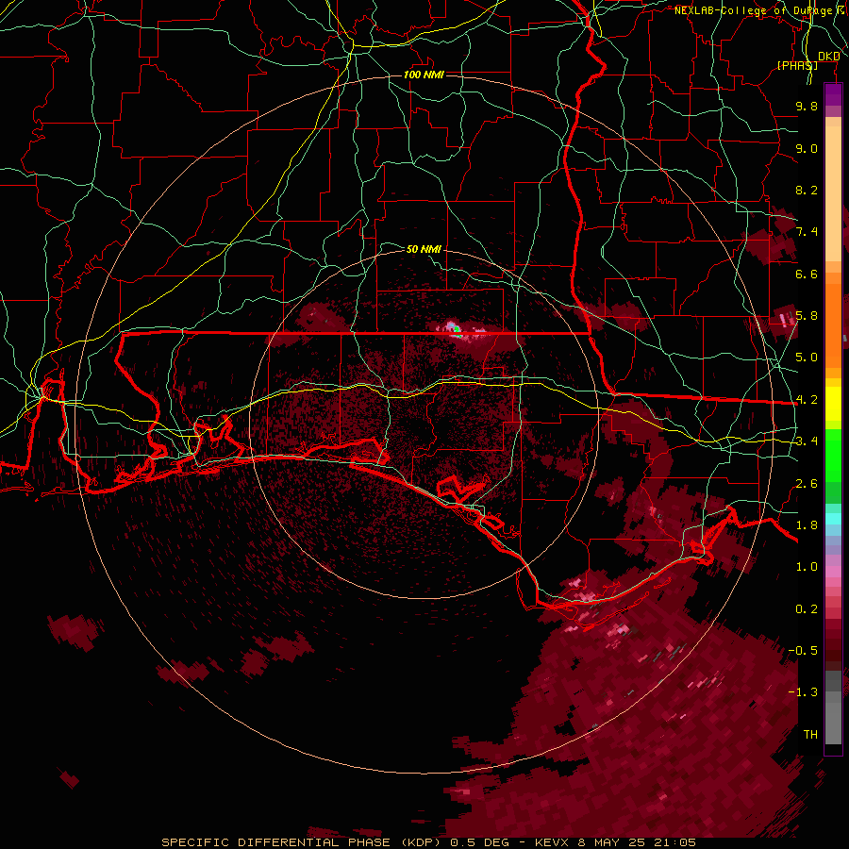Click the bright green segment of the color bar
This screenshot has width=849, height=849.
[833, 458]
